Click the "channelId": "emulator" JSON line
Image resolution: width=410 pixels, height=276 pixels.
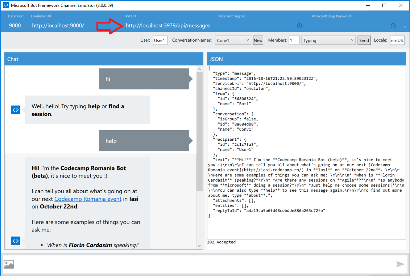pos(241,89)
